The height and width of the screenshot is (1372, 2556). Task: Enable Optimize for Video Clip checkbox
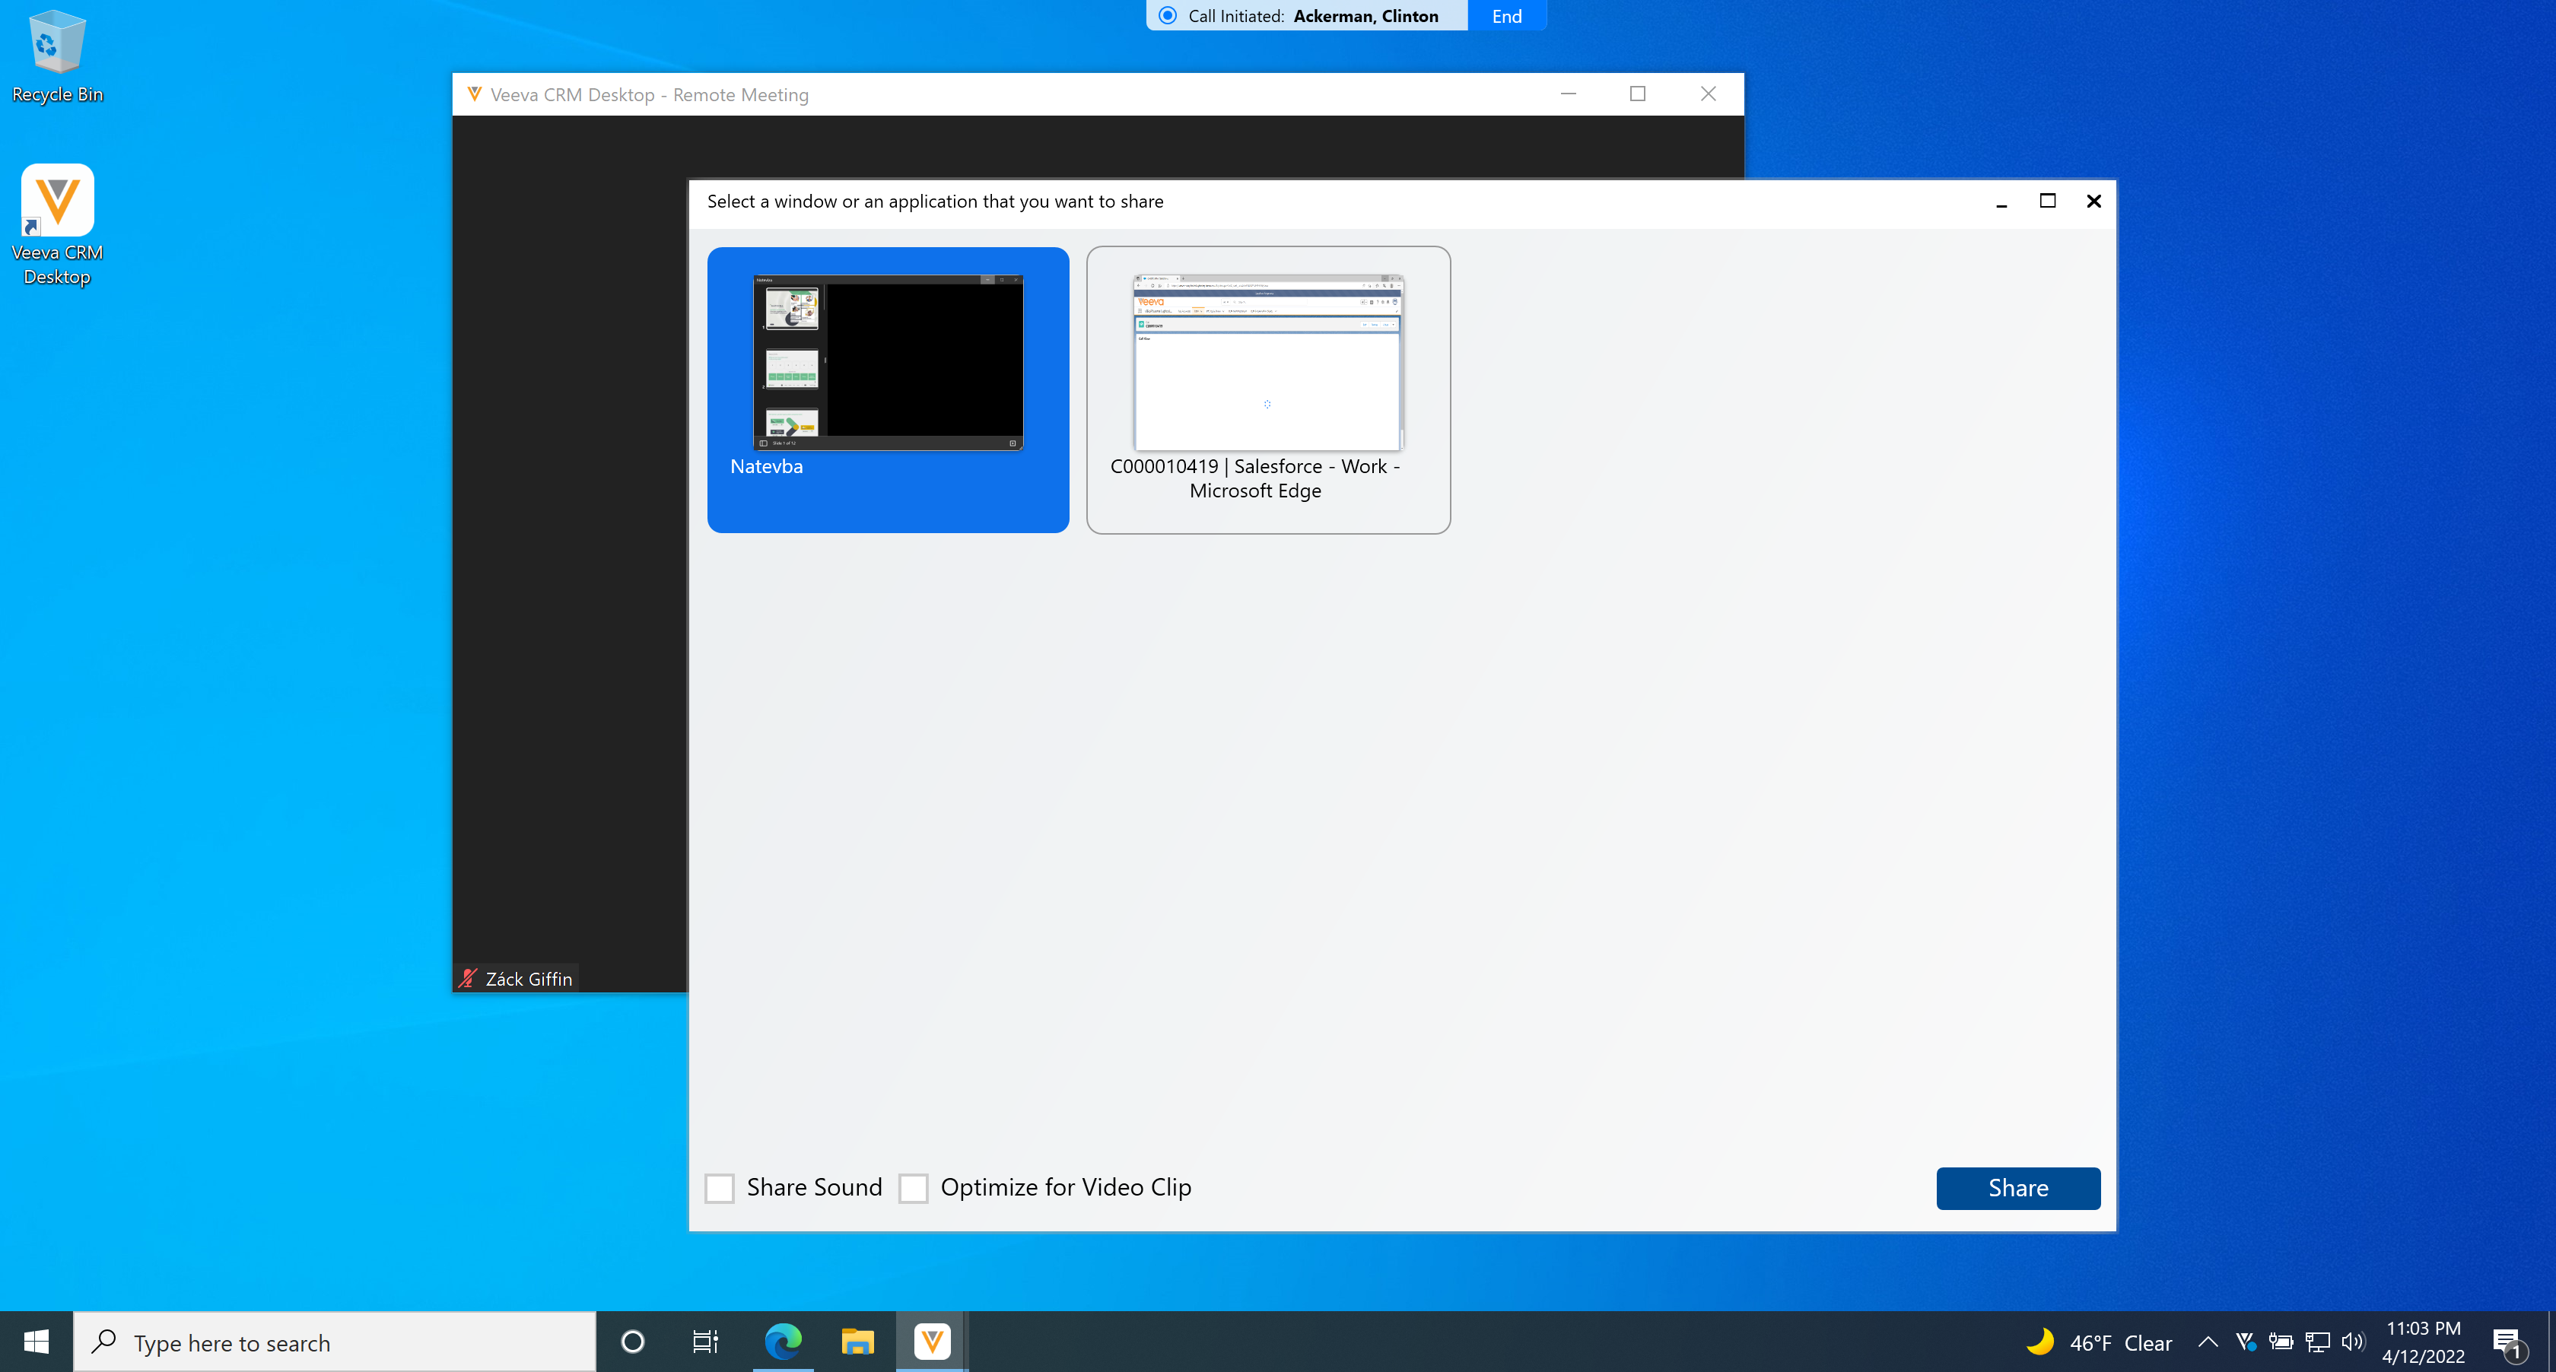913,1187
